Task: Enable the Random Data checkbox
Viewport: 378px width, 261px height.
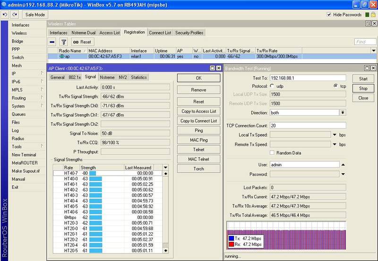Action: (272, 153)
